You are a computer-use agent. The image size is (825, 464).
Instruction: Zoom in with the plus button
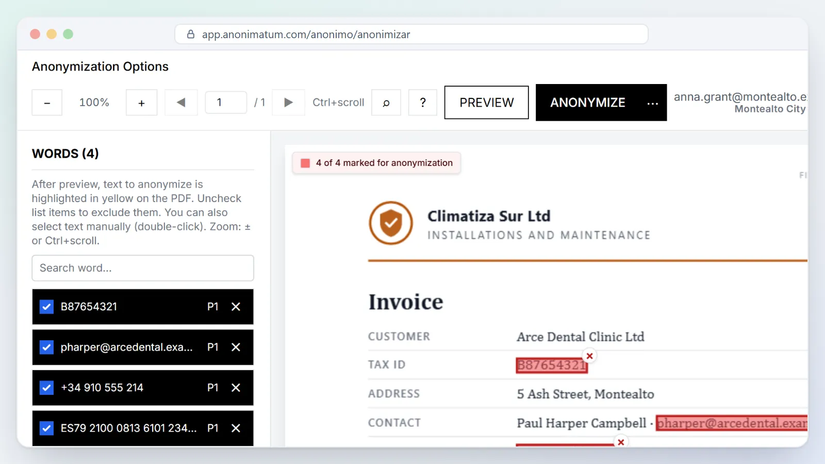[x=141, y=103]
